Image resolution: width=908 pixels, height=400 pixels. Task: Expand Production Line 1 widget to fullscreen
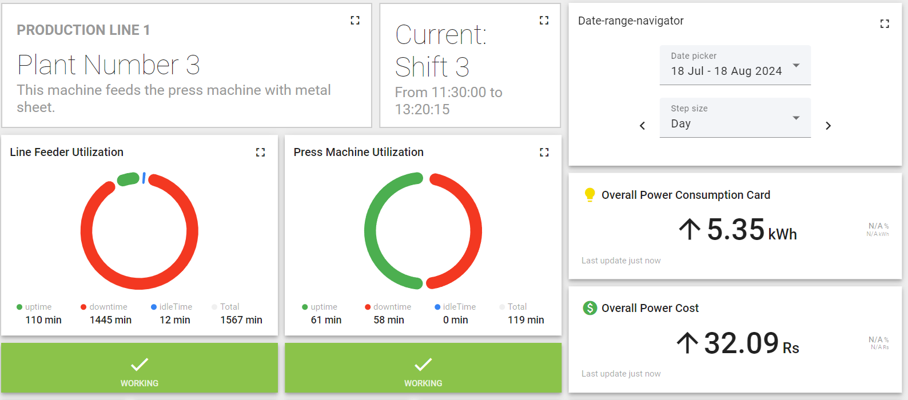click(x=355, y=21)
